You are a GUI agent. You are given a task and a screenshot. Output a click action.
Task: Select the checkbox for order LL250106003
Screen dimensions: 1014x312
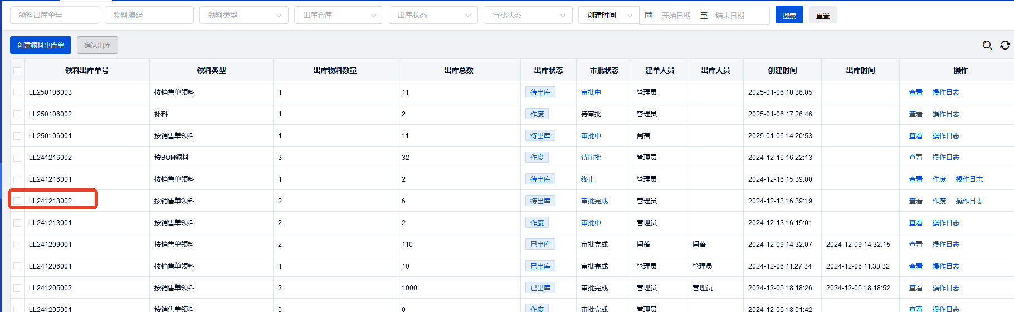[x=17, y=92]
